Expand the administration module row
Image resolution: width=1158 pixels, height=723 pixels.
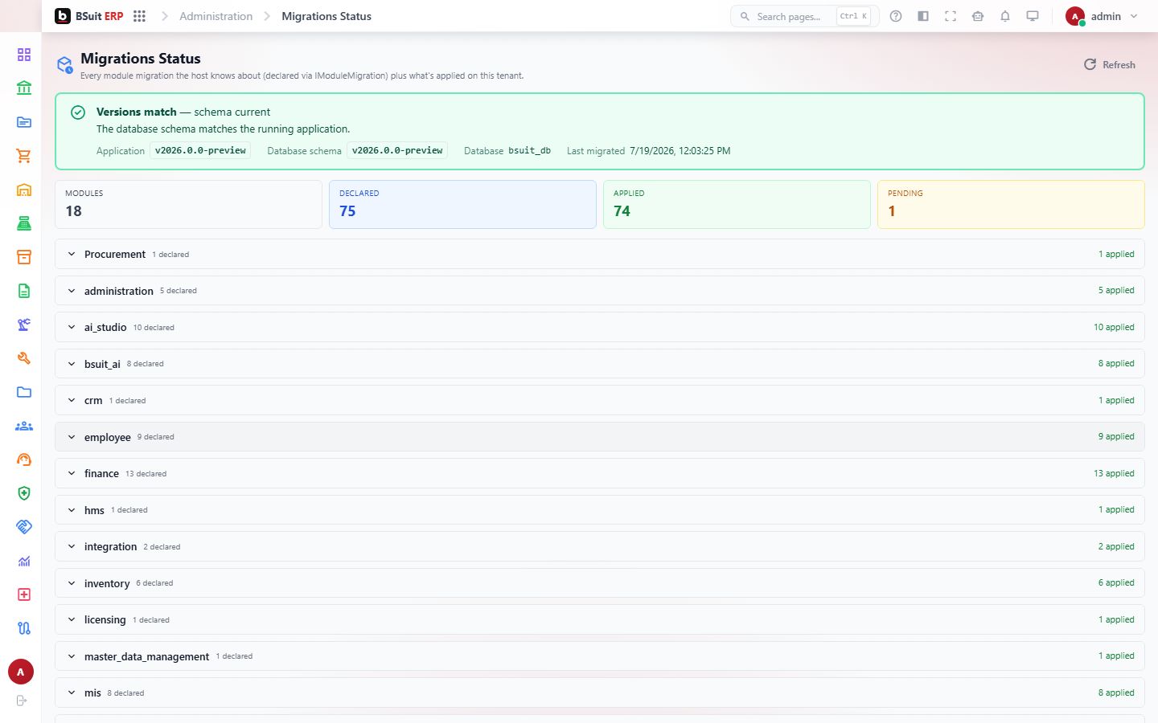[599, 291]
